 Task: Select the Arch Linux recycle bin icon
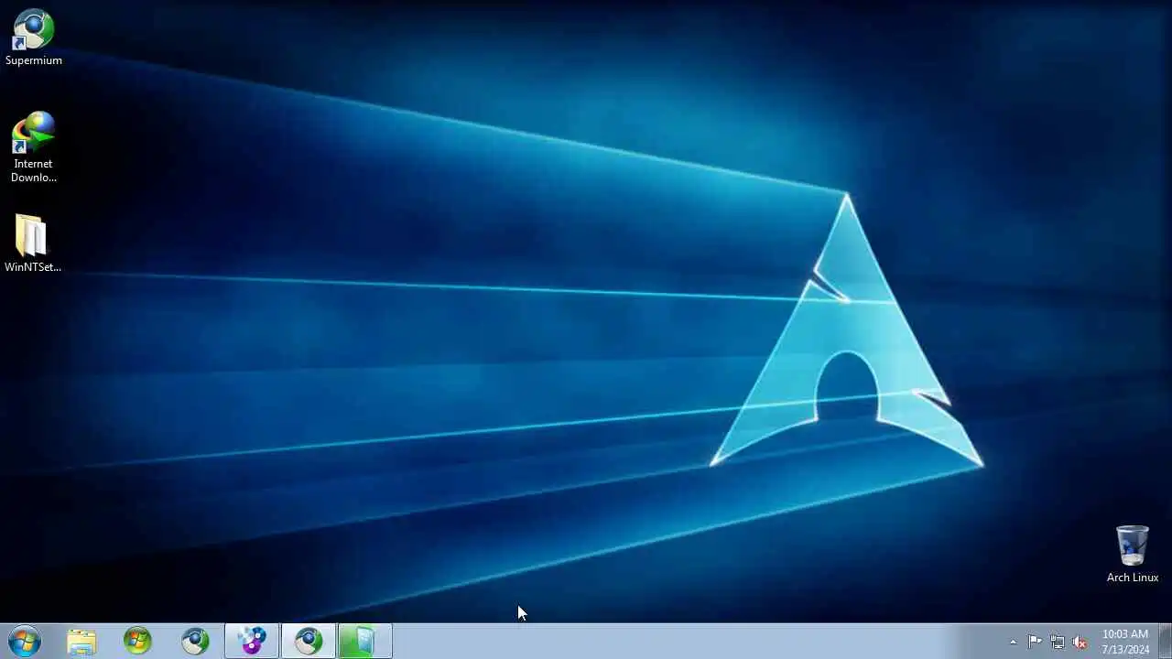point(1133,554)
